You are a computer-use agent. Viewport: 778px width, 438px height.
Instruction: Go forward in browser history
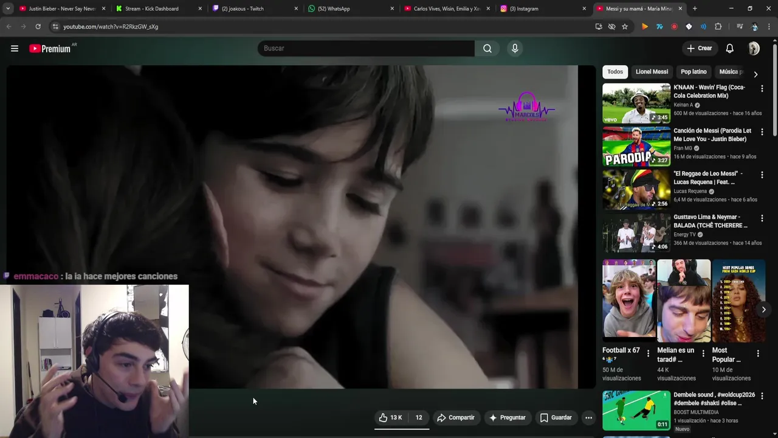pos(23,27)
